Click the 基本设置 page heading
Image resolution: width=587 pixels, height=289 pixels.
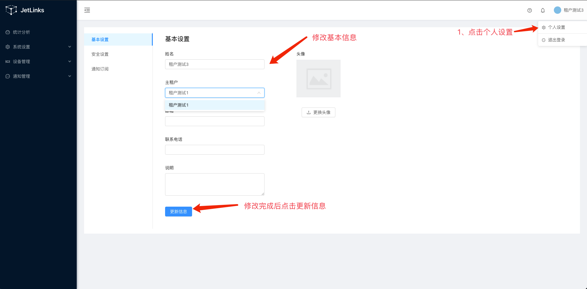(x=177, y=39)
